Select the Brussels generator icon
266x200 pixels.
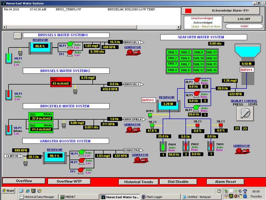click(x=132, y=53)
